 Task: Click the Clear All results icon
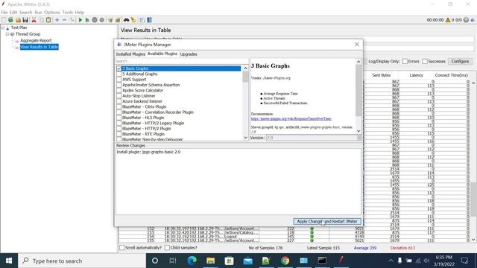click(118, 20)
